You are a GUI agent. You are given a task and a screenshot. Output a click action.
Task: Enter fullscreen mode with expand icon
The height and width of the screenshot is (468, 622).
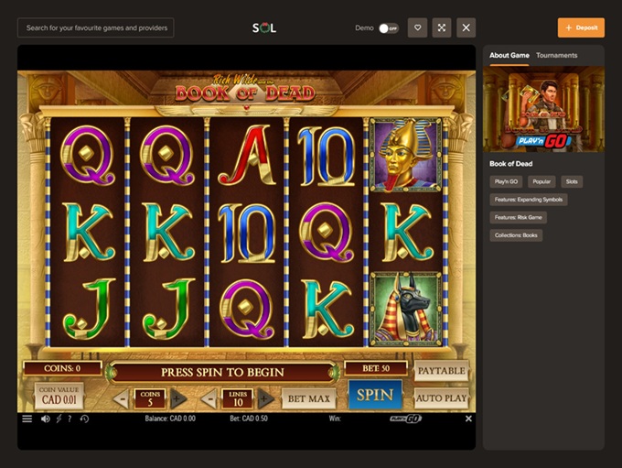442,27
